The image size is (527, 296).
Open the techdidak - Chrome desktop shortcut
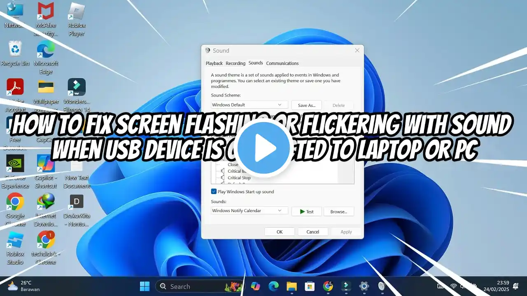pos(46,247)
